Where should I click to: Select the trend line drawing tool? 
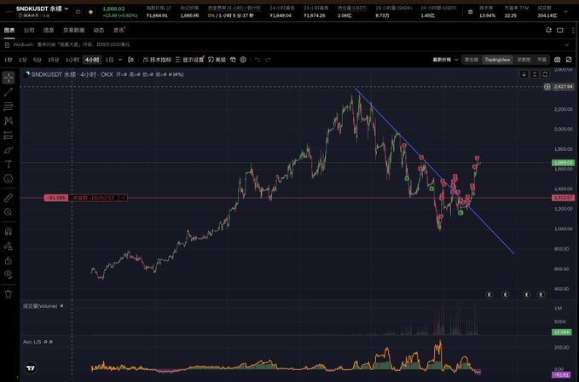pos(9,92)
